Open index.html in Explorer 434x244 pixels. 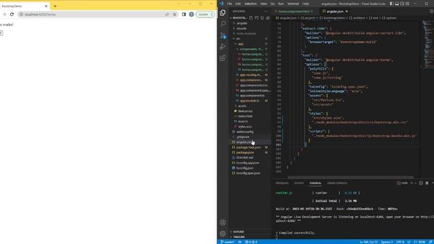245,116
